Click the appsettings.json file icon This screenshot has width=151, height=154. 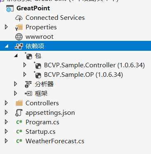pos(19,113)
